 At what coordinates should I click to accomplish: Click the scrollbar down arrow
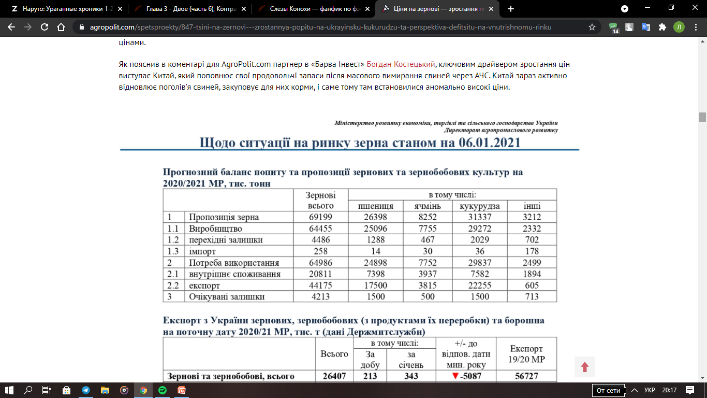click(x=702, y=377)
